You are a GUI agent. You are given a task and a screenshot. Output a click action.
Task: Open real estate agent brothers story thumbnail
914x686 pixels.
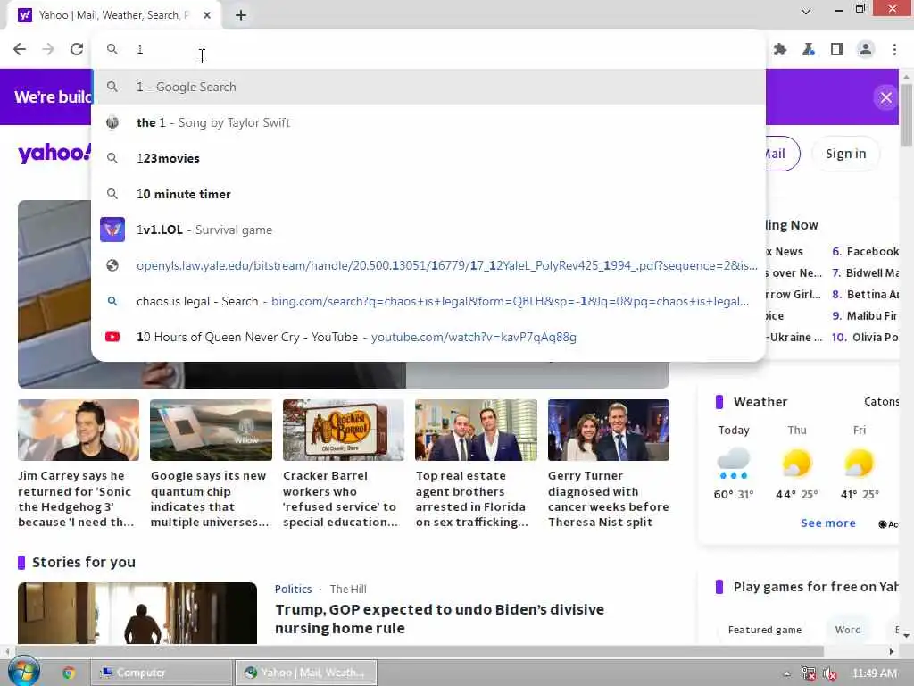pos(476,430)
